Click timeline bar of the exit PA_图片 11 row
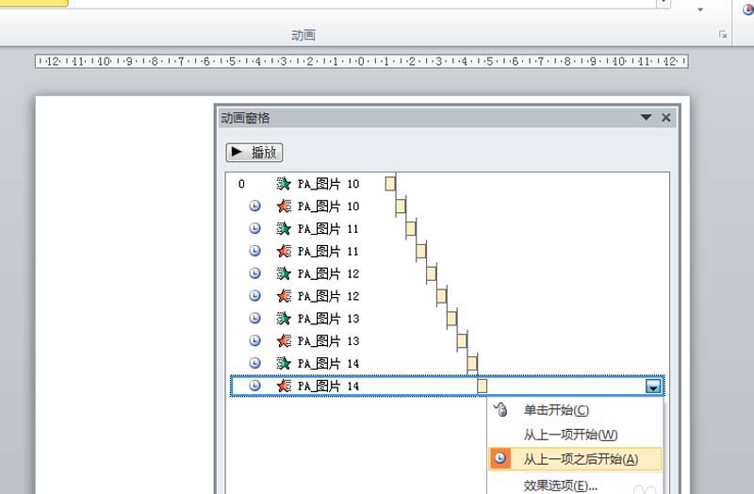The image size is (754, 494). pyautogui.click(x=421, y=251)
